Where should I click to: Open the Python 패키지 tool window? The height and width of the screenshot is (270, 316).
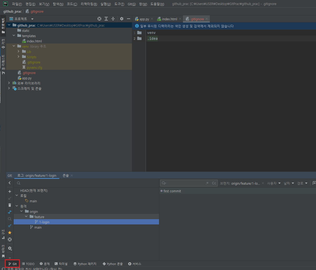tap(85, 264)
